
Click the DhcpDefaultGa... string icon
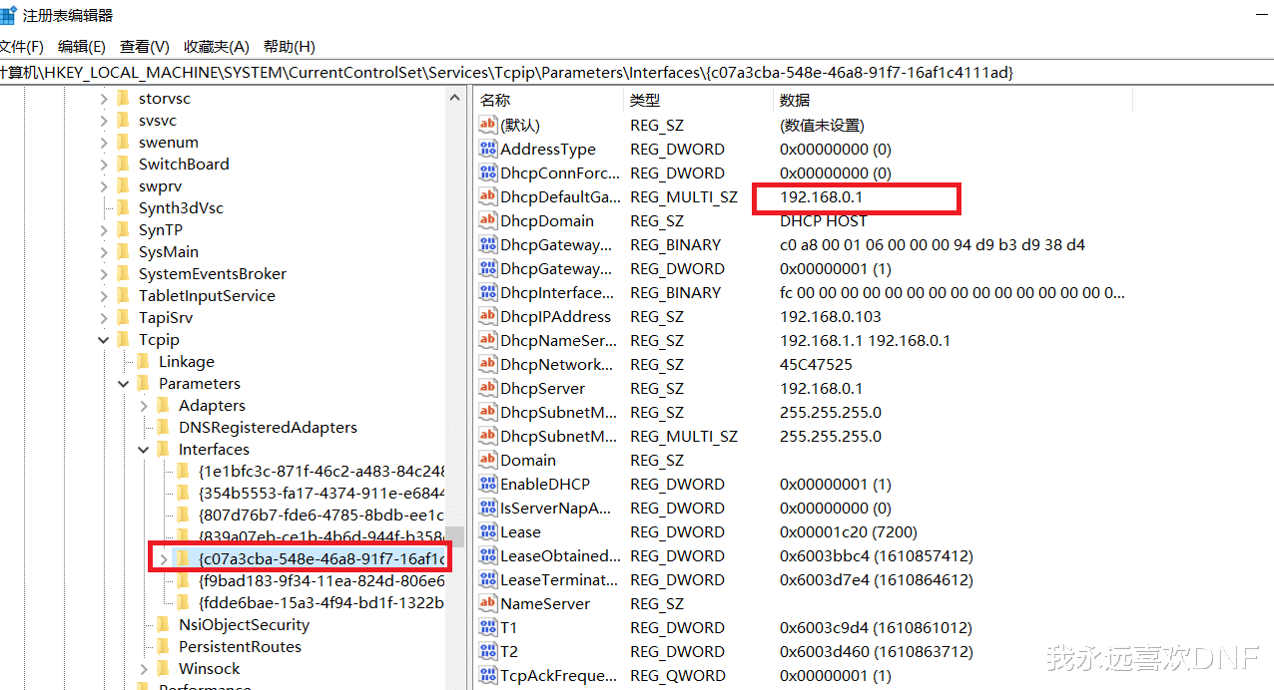[x=487, y=196]
